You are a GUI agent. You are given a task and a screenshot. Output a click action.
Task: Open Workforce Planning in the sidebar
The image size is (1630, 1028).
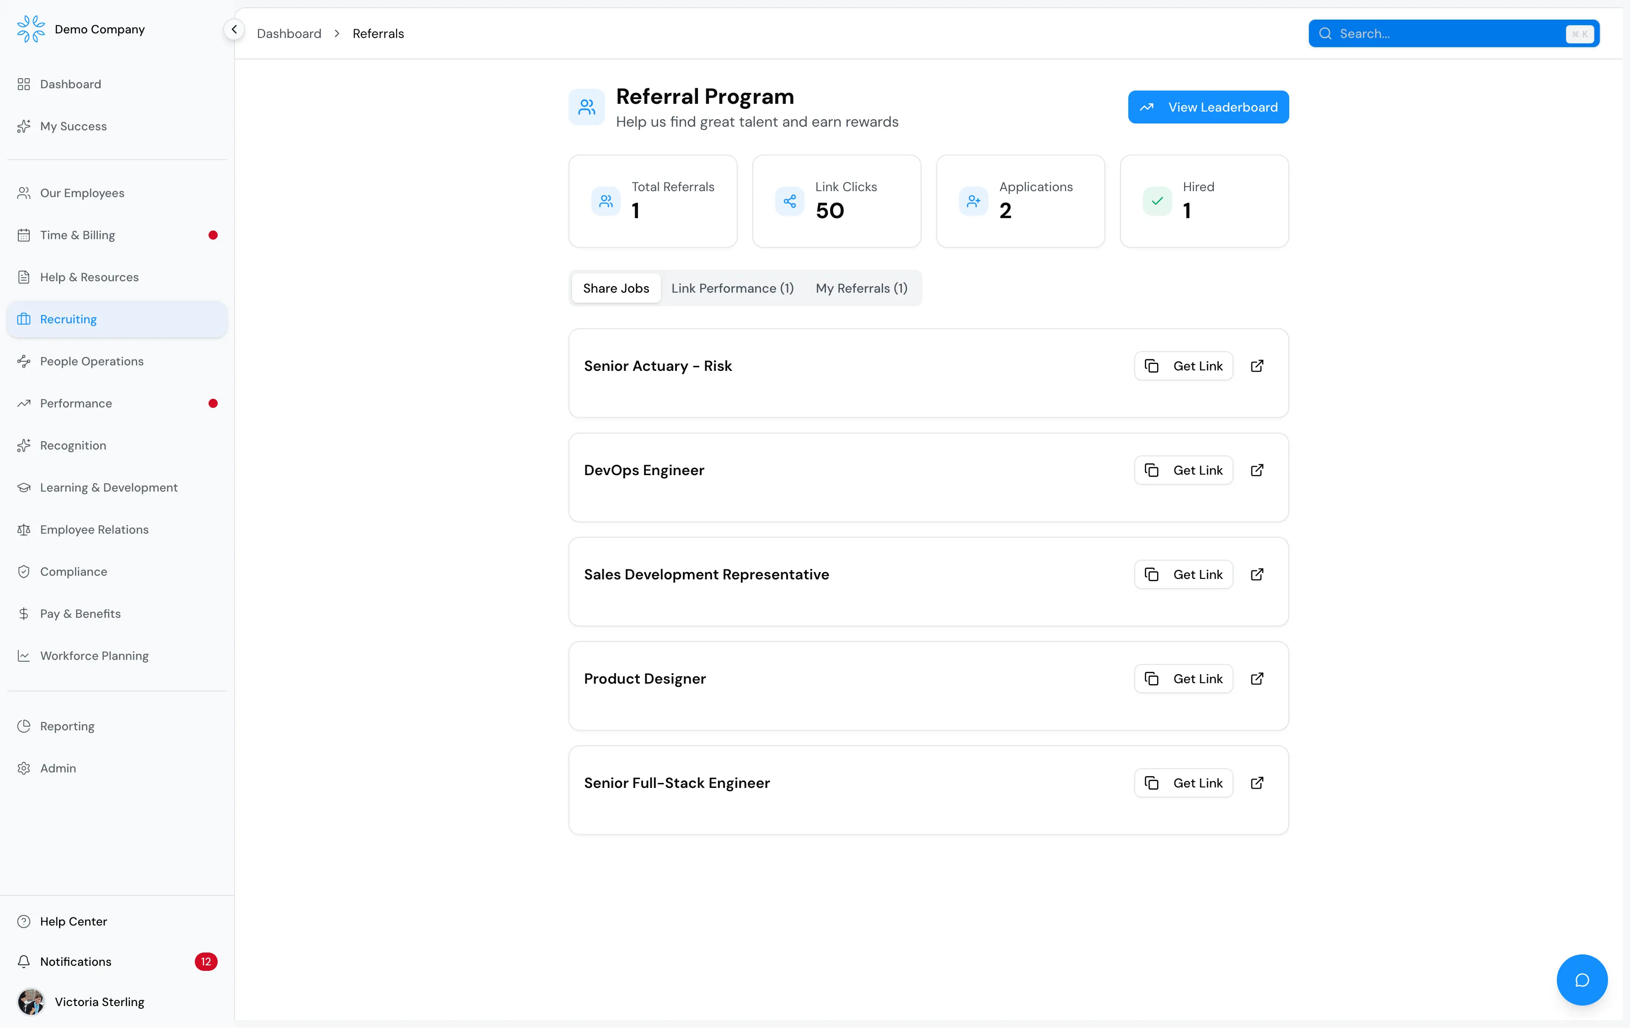tap(93, 655)
